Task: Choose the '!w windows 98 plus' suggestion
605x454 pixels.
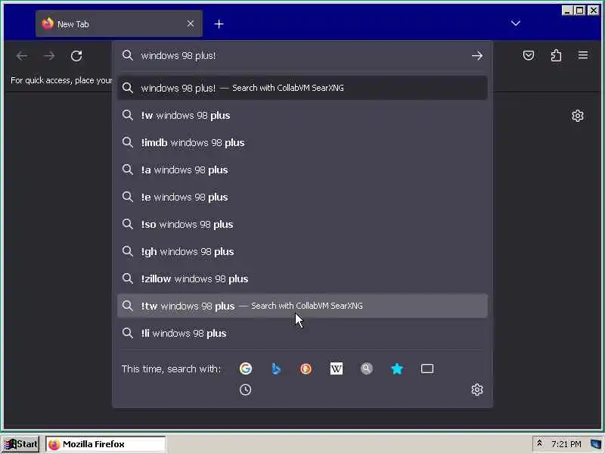Action: [x=302, y=116]
